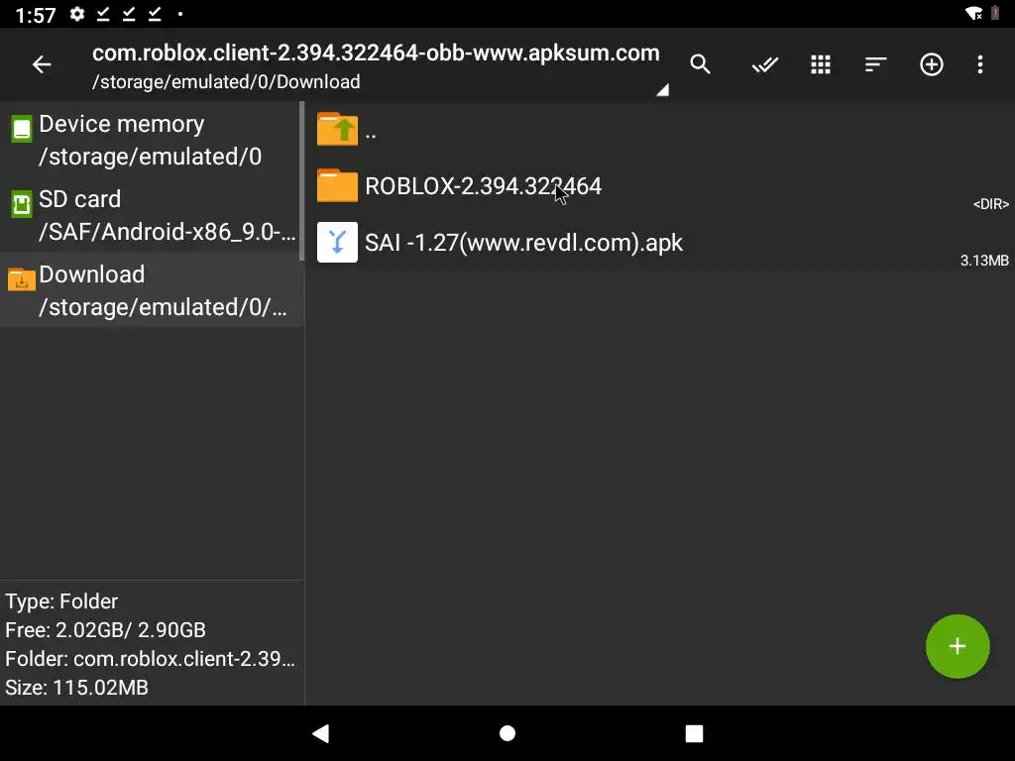Go up via the parent folder icon
The image size is (1015, 761).
point(337,129)
